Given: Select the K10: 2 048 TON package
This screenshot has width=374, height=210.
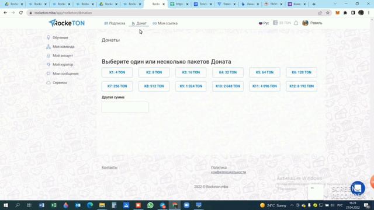Looking at the screenshot, I should pos(228,86).
